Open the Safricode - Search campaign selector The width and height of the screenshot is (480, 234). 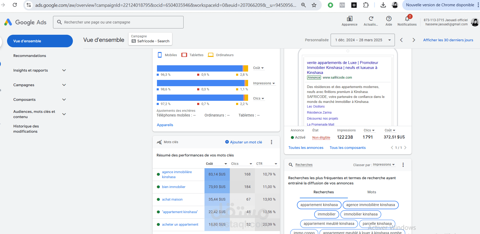150,39
